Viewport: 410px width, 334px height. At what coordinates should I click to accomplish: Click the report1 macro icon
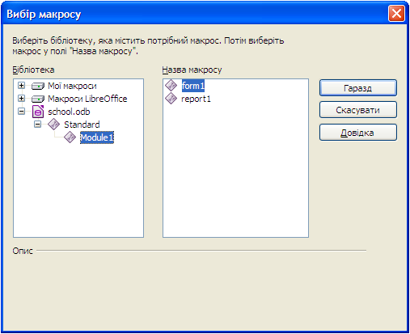(x=171, y=99)
